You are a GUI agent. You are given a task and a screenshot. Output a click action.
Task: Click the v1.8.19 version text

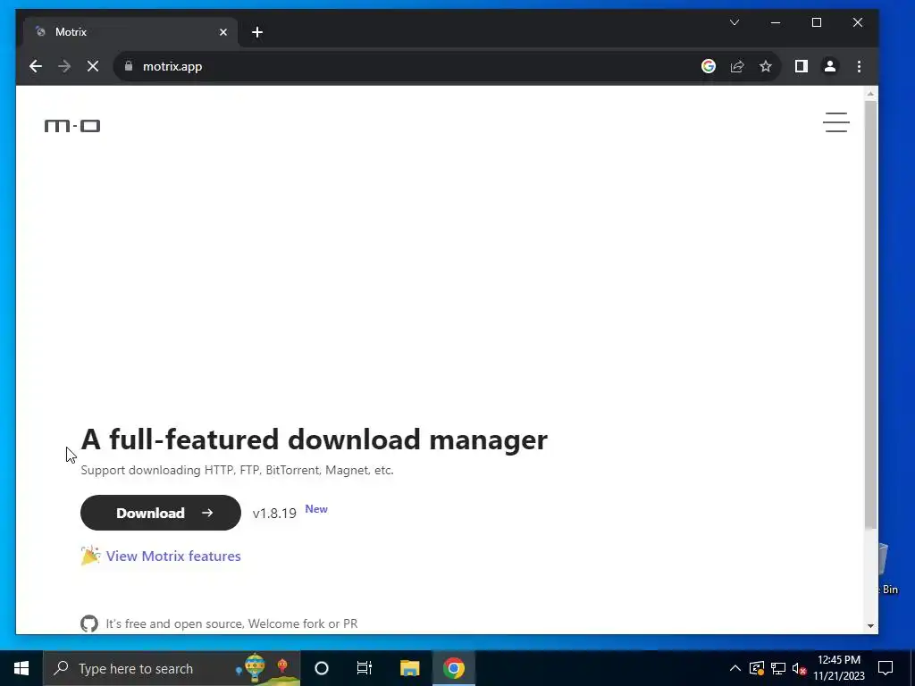pyautogui.click(x=274, y=514)
